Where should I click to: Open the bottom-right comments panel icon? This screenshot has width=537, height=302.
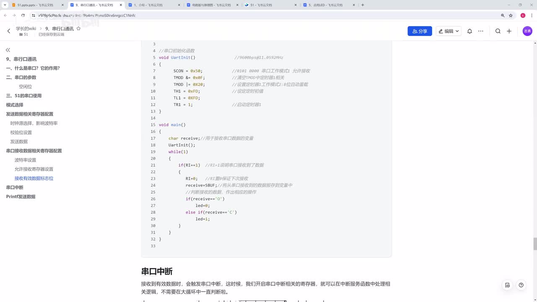tap(507, 285)
